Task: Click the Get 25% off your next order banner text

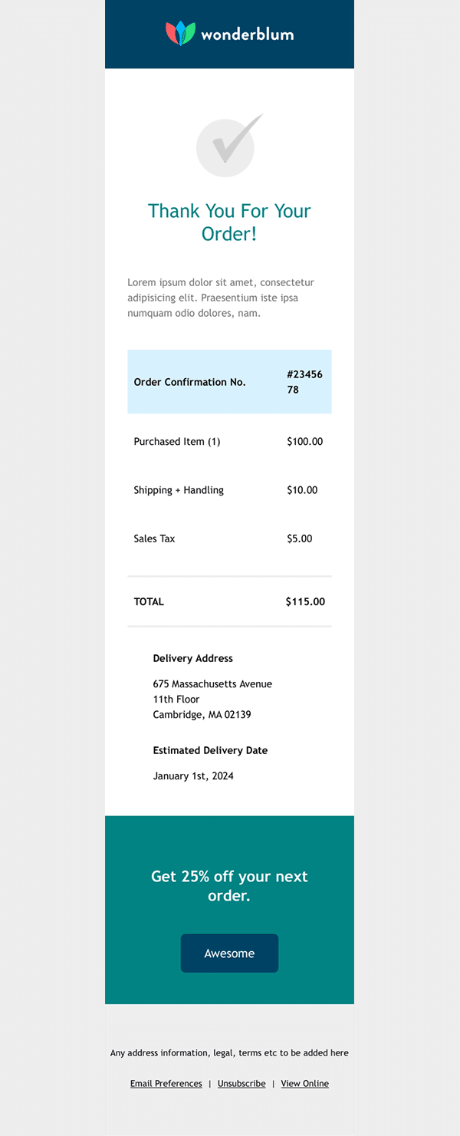Action: 229,886
